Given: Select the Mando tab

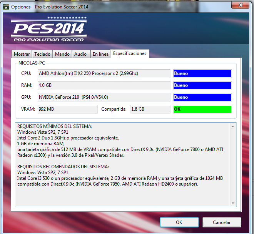Looking at the screenshot, I should pos(62,54).
